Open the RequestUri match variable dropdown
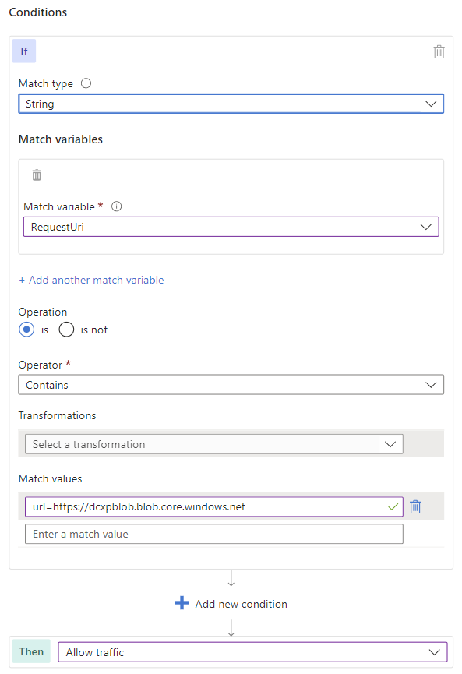The width and height of the screenshot is (462, 674). [x=231, y=227]
